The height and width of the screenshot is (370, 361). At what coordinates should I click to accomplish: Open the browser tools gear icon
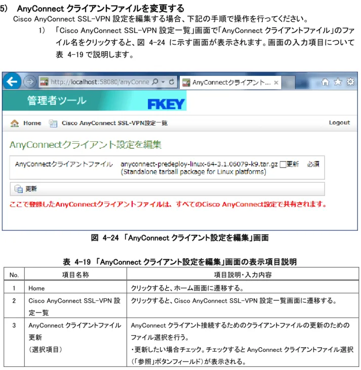(x=350, y=82)
